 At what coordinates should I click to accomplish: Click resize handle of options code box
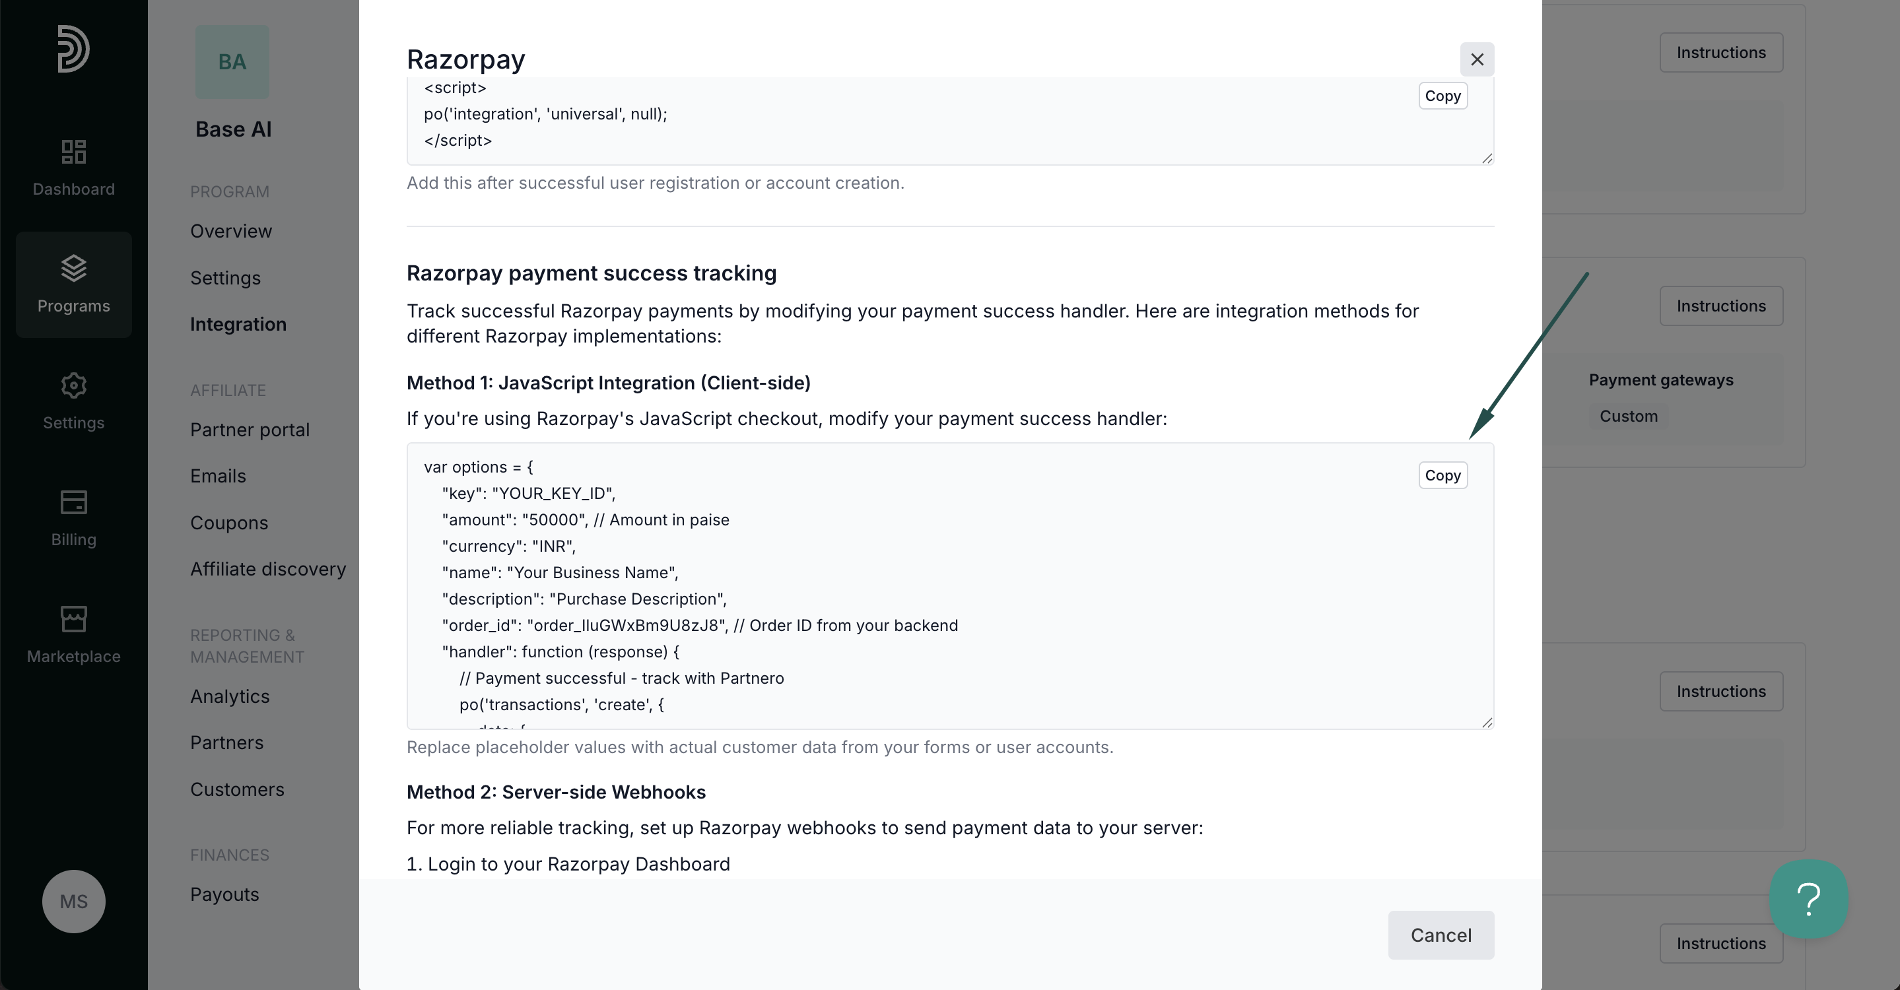click(1487, 723)
